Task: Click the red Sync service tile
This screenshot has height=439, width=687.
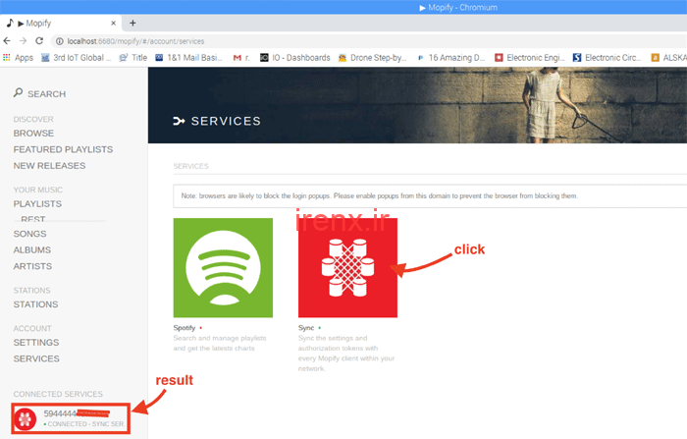Action: click(x=347, y=267)
